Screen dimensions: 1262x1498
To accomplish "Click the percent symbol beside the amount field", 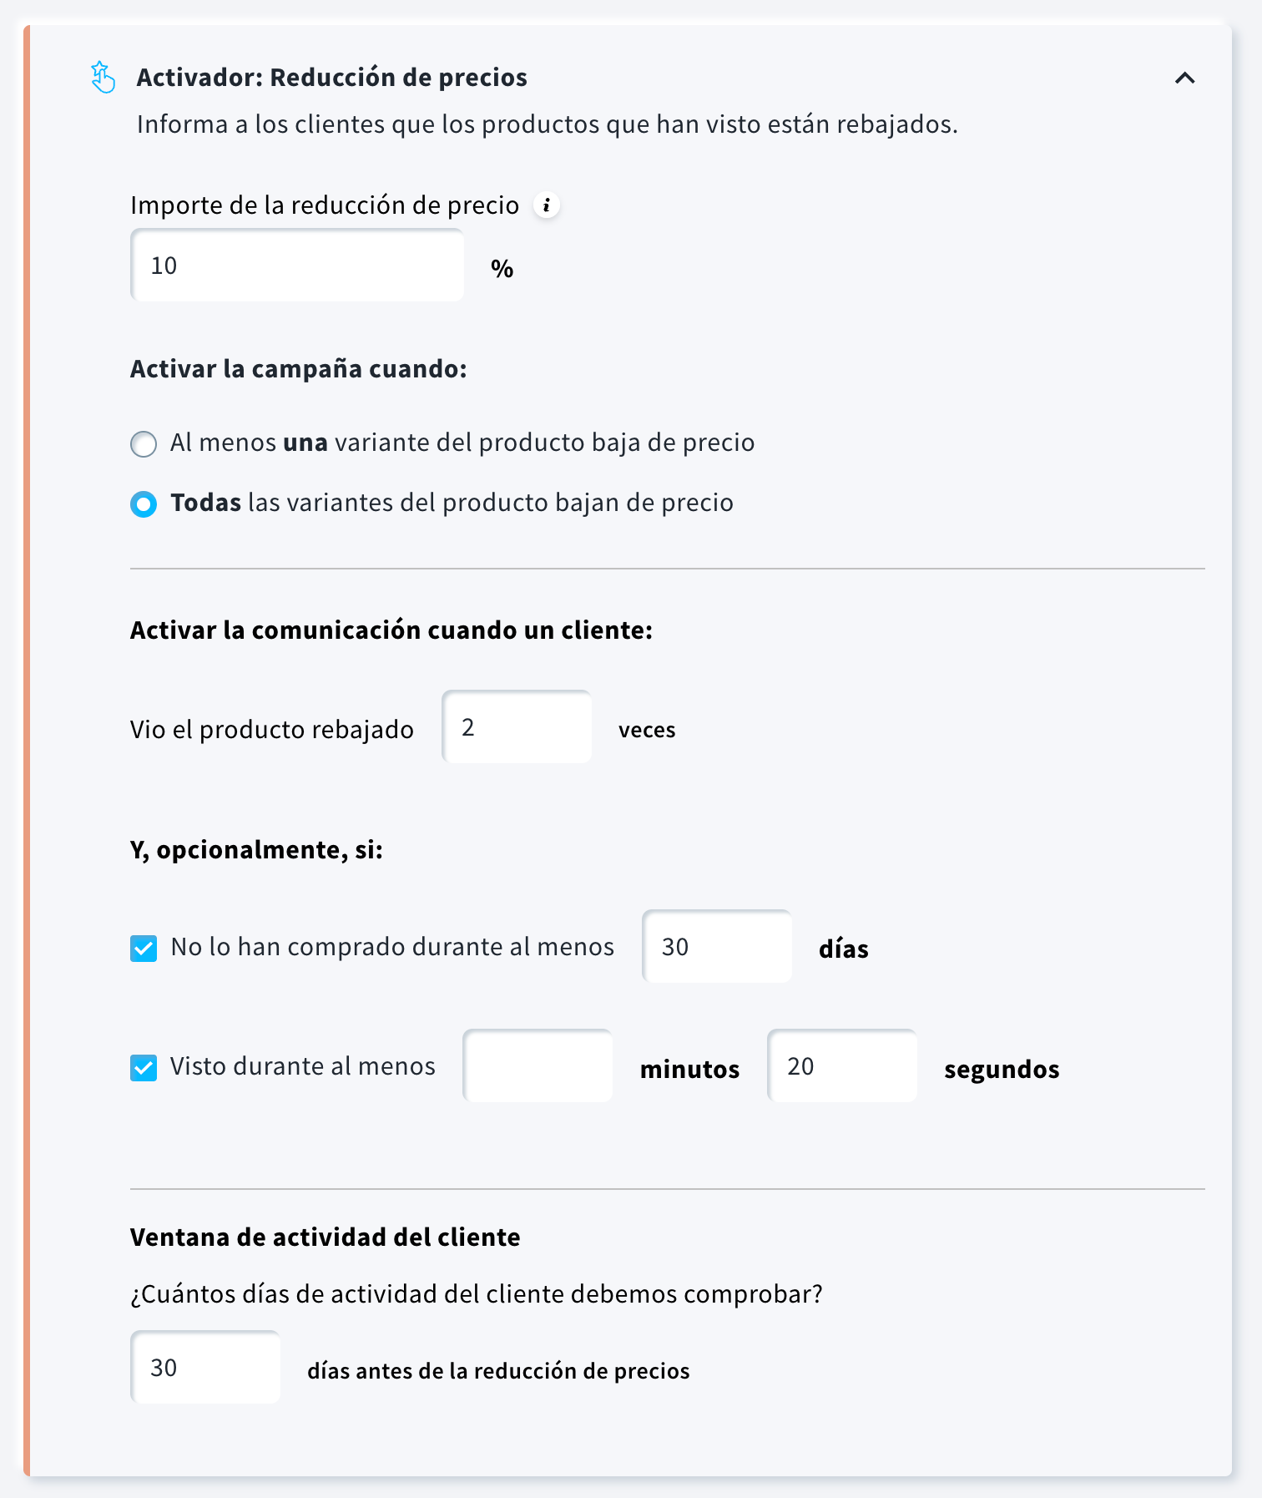I will [x=502, y=269].
